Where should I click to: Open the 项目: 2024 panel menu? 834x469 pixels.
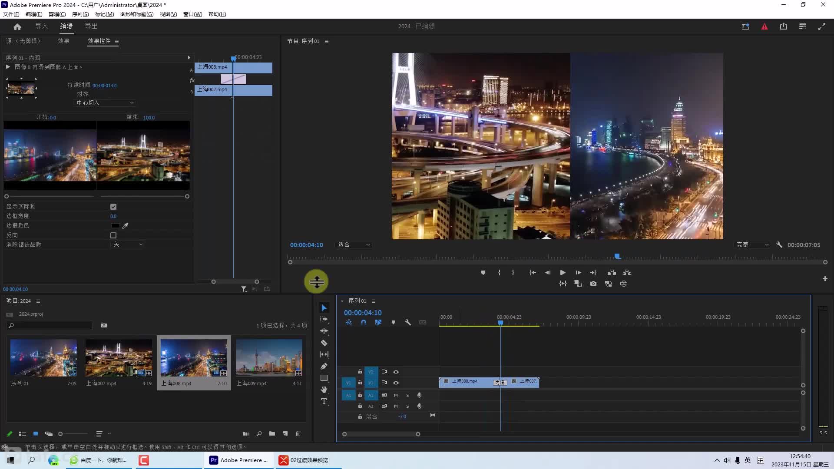pos(38,301)
